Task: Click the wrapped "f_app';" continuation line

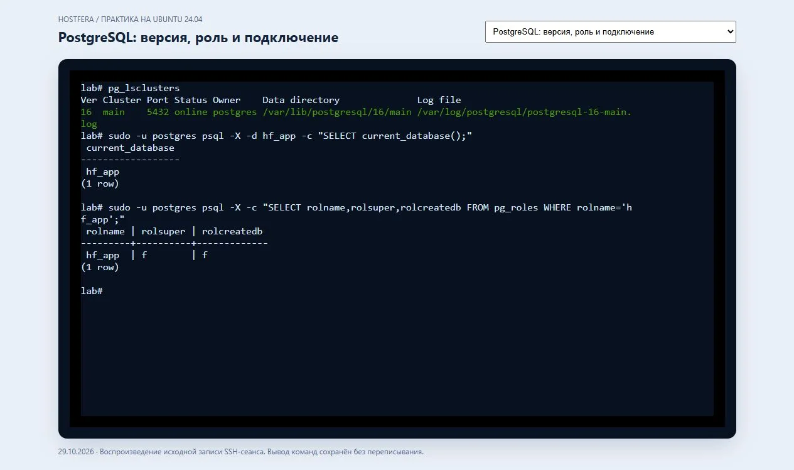Action: coord(103,219)
